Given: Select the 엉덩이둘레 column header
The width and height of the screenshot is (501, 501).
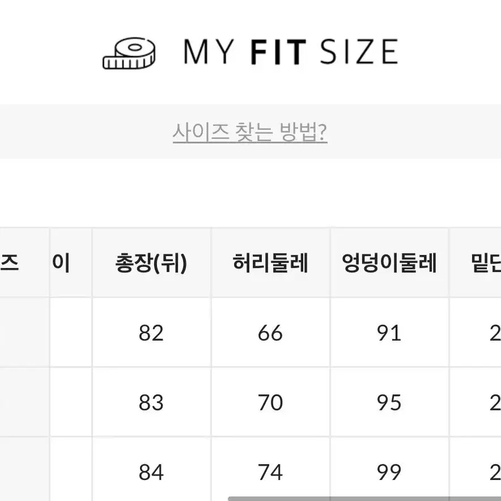Looking at the screenshot, I should pyautogui.click(x=389, y=262).
